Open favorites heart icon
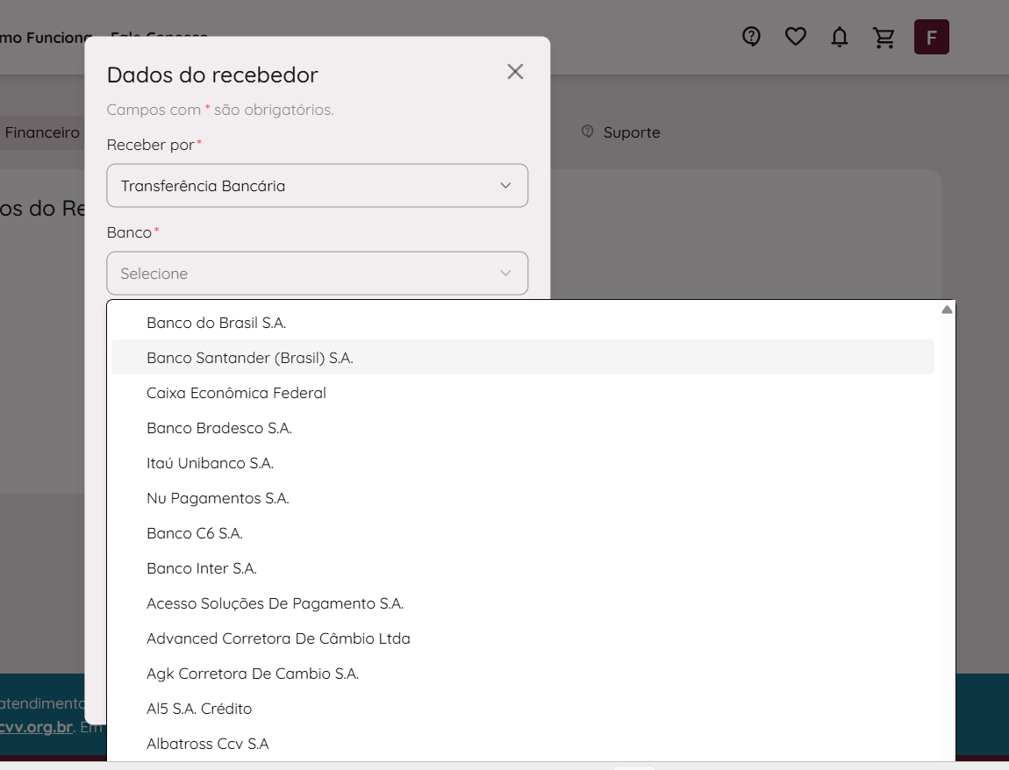 click(x=795, y=37)
